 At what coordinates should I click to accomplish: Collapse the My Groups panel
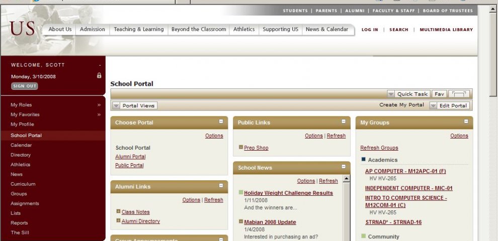pos(466,121)
